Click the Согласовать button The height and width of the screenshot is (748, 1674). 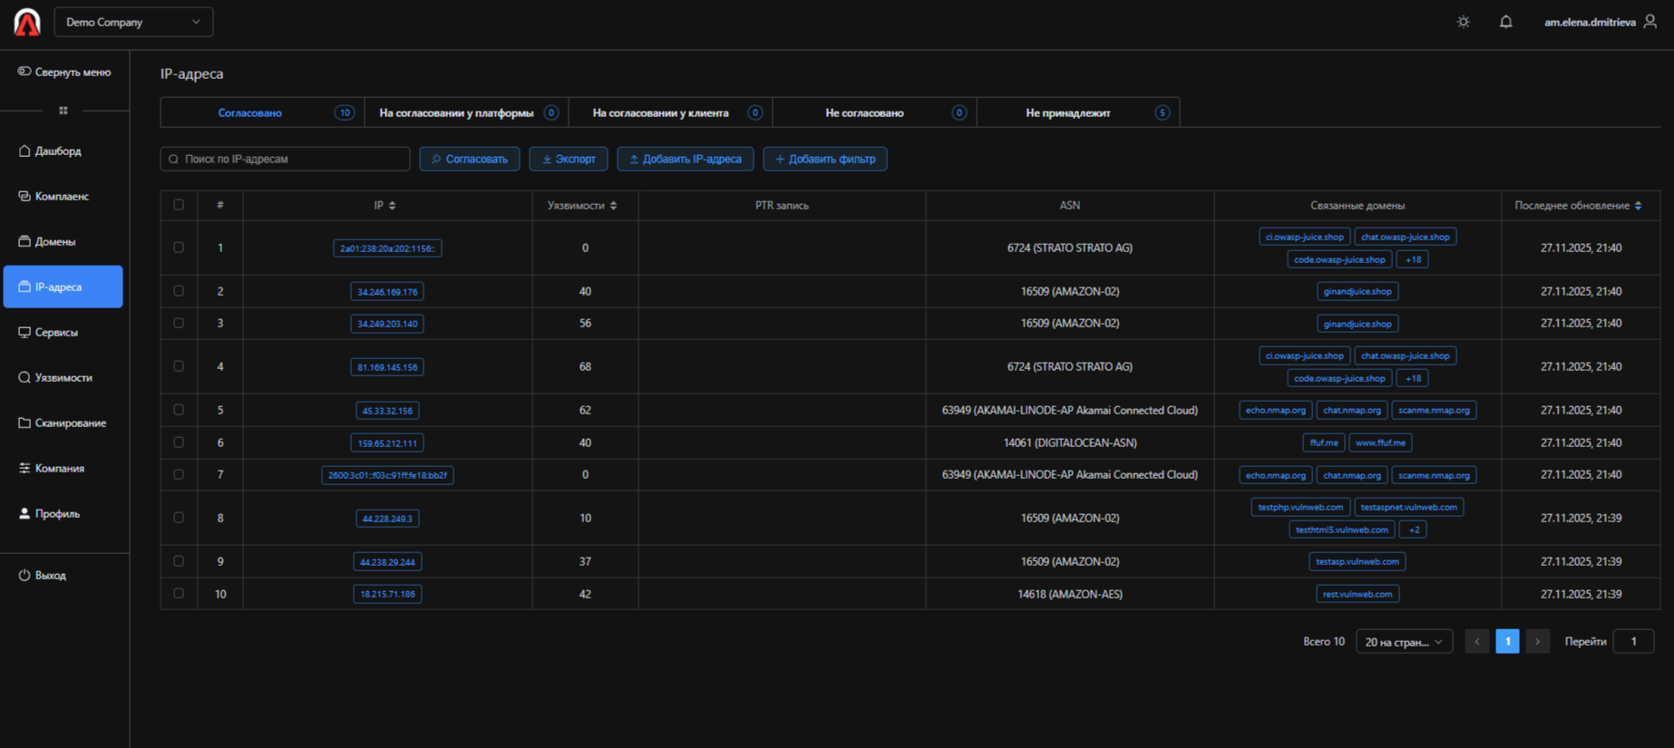(x=470, y=159)
